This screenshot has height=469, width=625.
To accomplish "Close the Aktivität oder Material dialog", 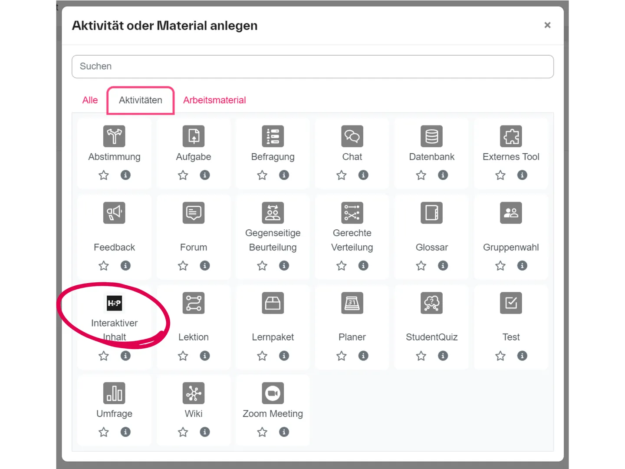I will click(547, 25).
